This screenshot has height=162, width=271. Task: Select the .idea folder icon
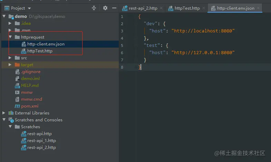pyautogui.click(x=17, y=23)
